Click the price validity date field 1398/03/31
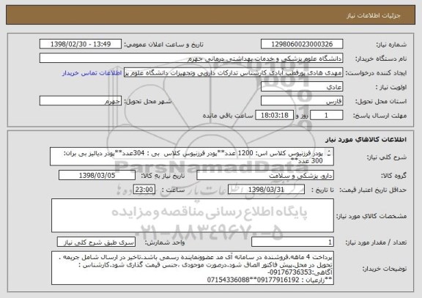422x298 pixels. (x=266, y=190)
